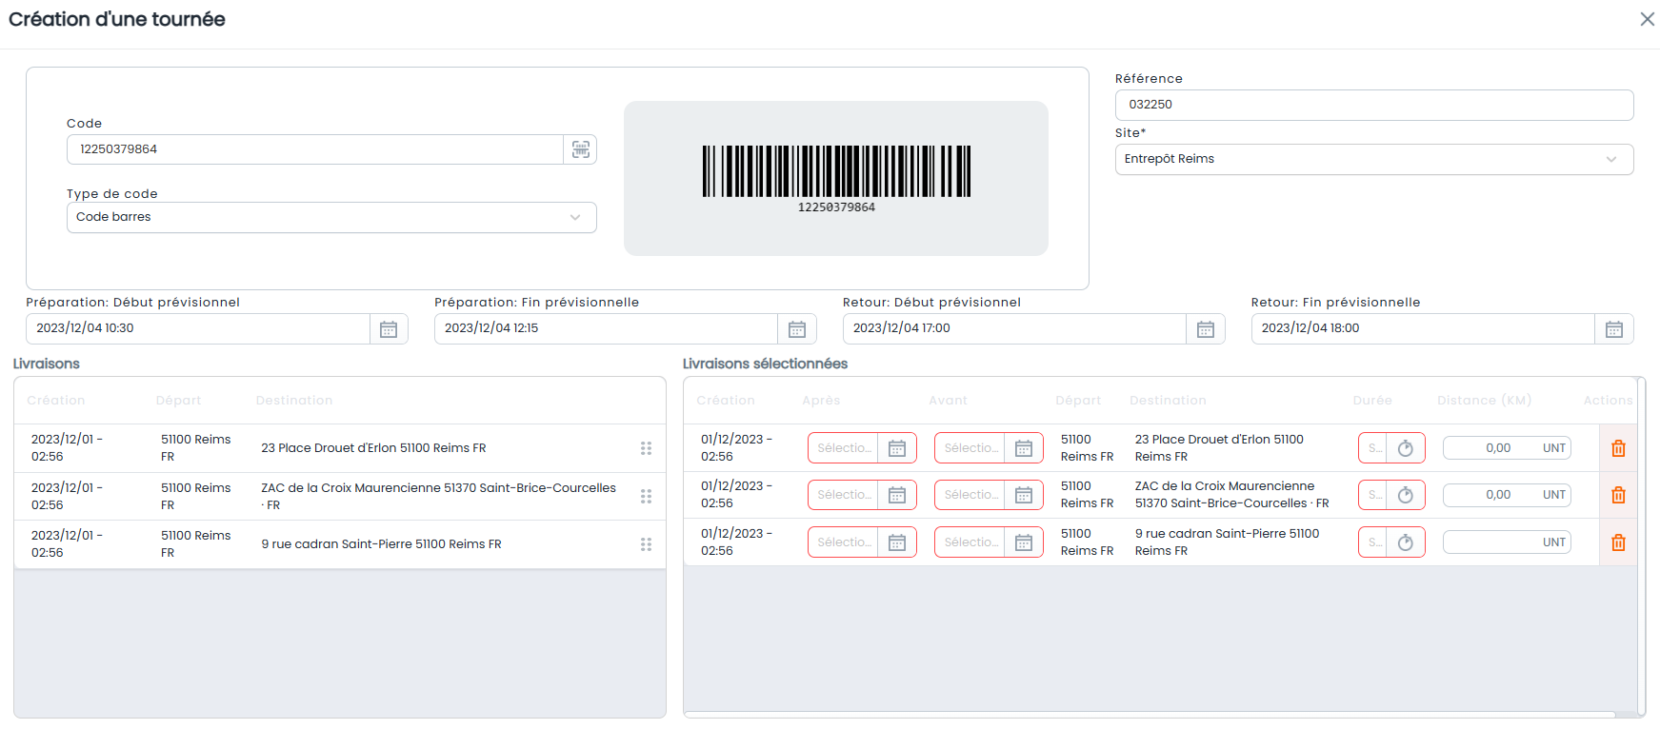Click Après date field for ZAC de la Croix row
Image resolution: width=1660 pixels, height=729 pixels.
click(x=843, y=495)
